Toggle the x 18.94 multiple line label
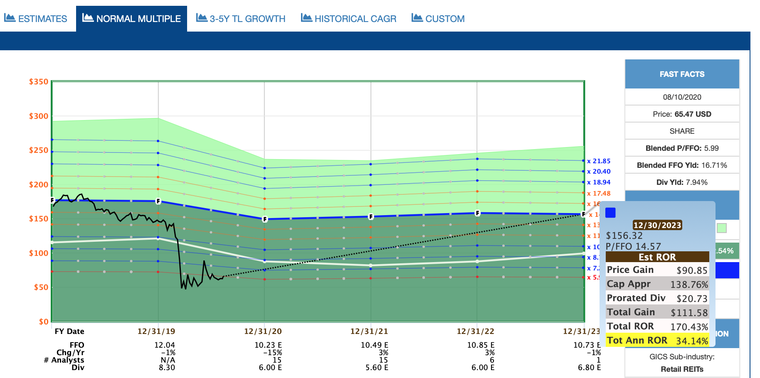Image resolution: width=760 pixels, height=378 pixels. (x=599, y=182)
